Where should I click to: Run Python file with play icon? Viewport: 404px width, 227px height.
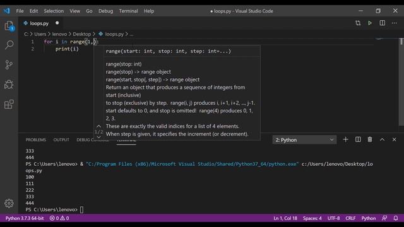tap(370, 23)
